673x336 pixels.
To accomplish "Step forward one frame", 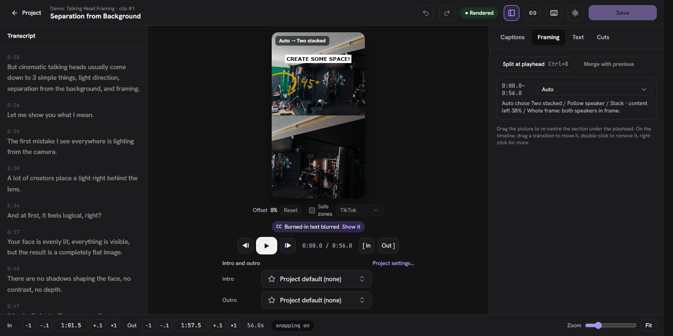I will pos(288,246).
